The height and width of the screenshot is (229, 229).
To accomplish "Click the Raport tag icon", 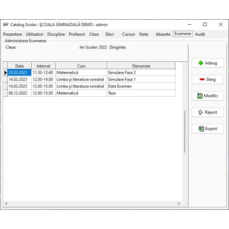I will (x=200, y=112).
